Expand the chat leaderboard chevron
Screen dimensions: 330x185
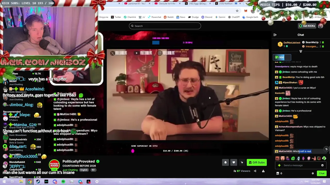[x=301, y=51]
